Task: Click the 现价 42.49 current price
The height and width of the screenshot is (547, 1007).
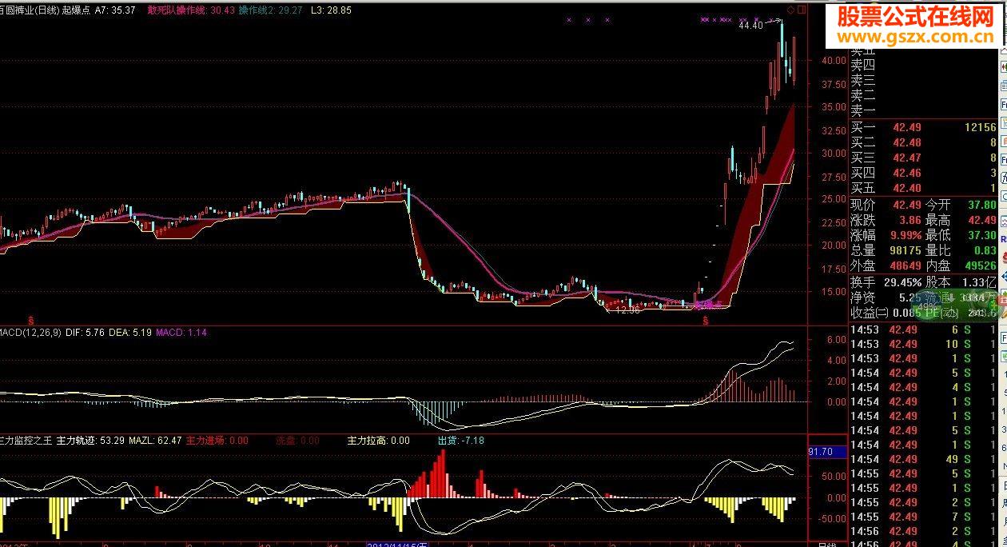Action: 886,205
